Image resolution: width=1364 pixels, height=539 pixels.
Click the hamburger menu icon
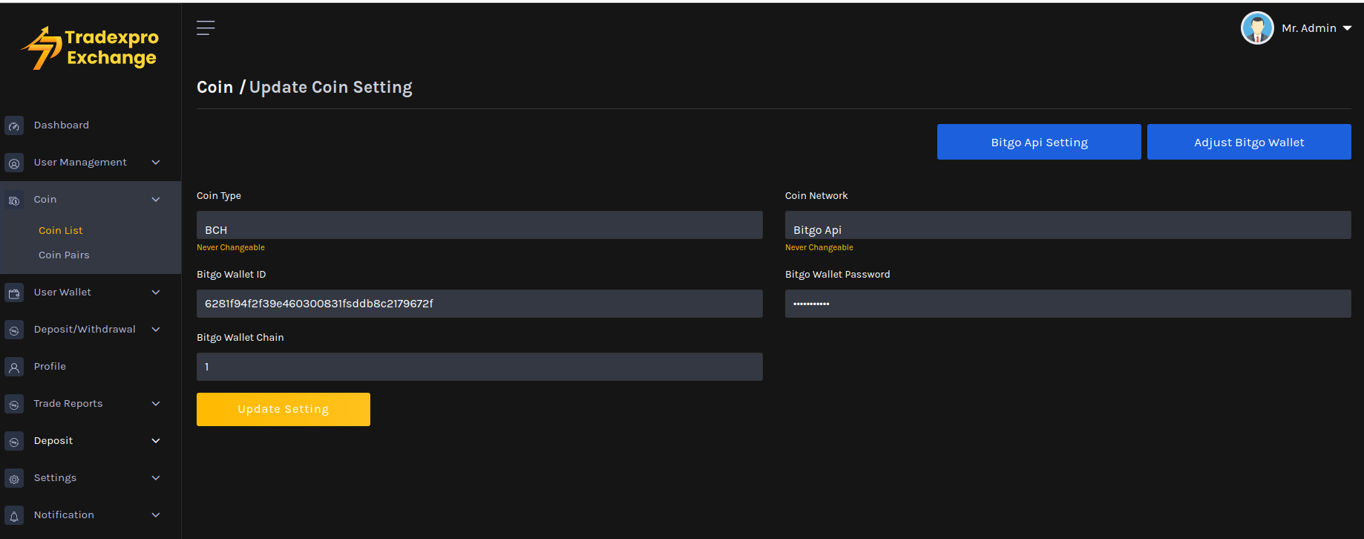point(206,28)
